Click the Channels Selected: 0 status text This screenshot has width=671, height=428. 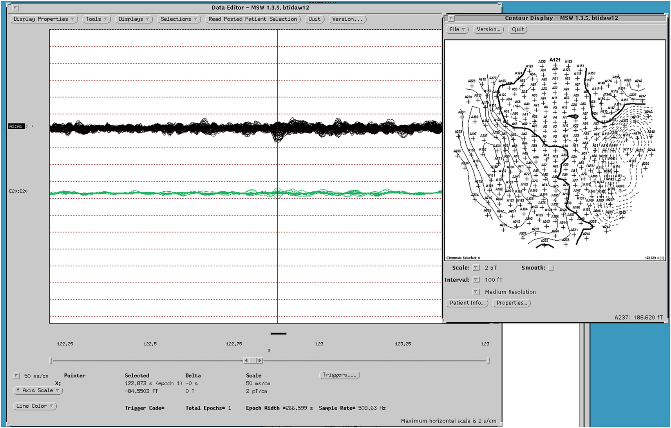(463, 258)
